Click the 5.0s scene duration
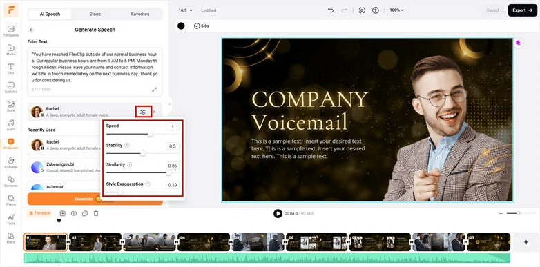Image resolution: width=540 pixels, height=267 pixels. tap(202, 26)
